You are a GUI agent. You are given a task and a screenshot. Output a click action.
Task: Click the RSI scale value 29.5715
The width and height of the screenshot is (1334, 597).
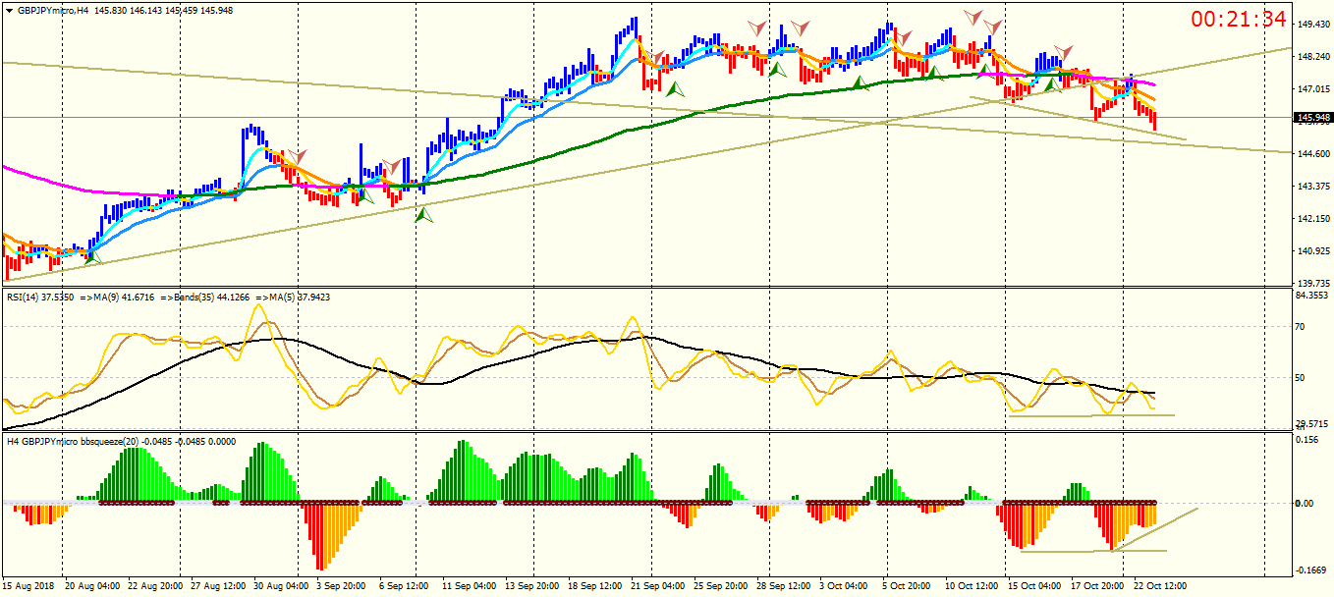(1313, 425)
